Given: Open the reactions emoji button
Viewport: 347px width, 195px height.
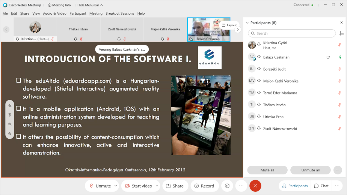Looking at the screenshot, I should click(x=227, y=186).
